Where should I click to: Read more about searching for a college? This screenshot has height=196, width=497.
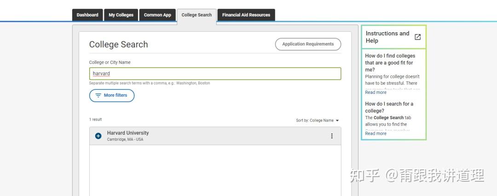tap(376, 133)
